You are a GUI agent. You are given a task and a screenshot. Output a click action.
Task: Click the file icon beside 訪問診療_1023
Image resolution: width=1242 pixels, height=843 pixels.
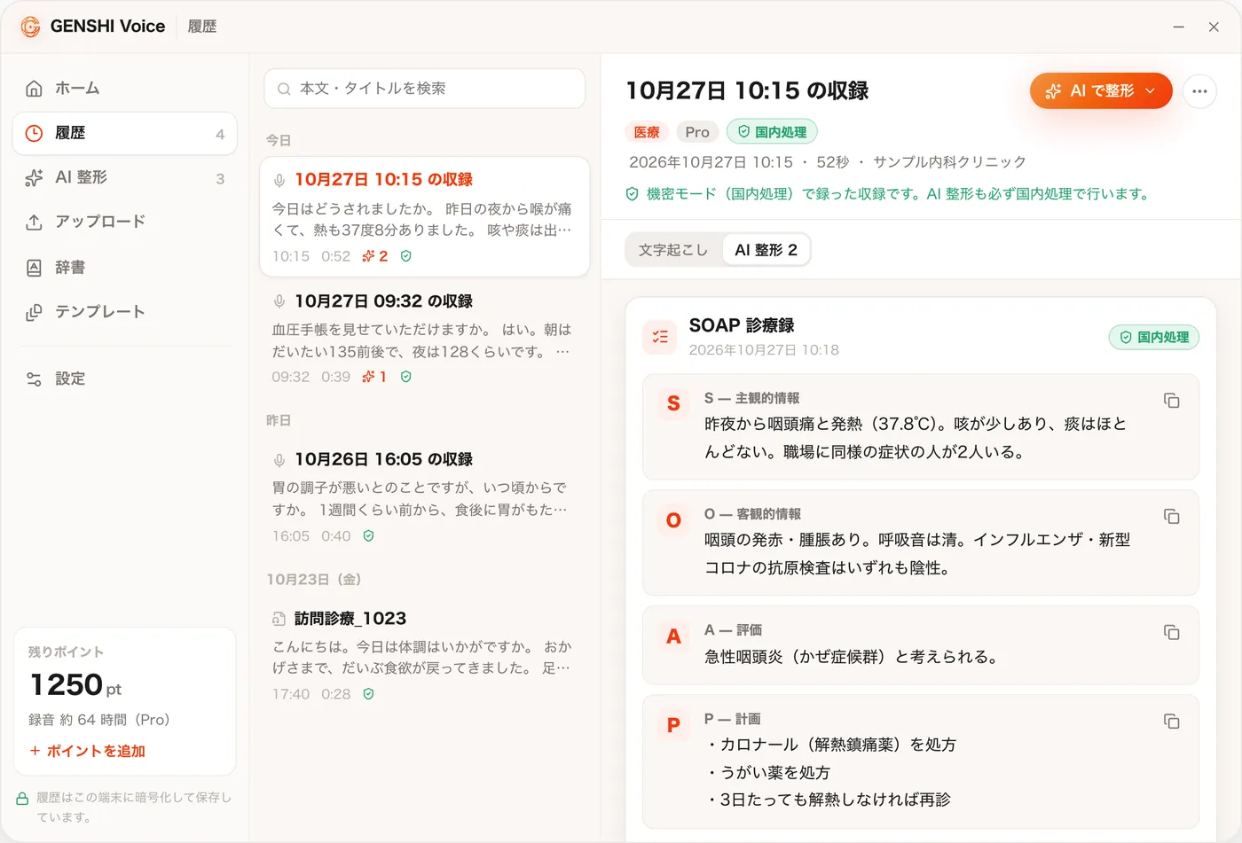pos(279,619)
